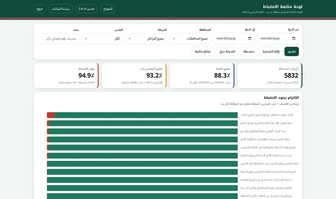
Task: Open the الجنس dropdown (الكل)
Action: pos(102,39)
